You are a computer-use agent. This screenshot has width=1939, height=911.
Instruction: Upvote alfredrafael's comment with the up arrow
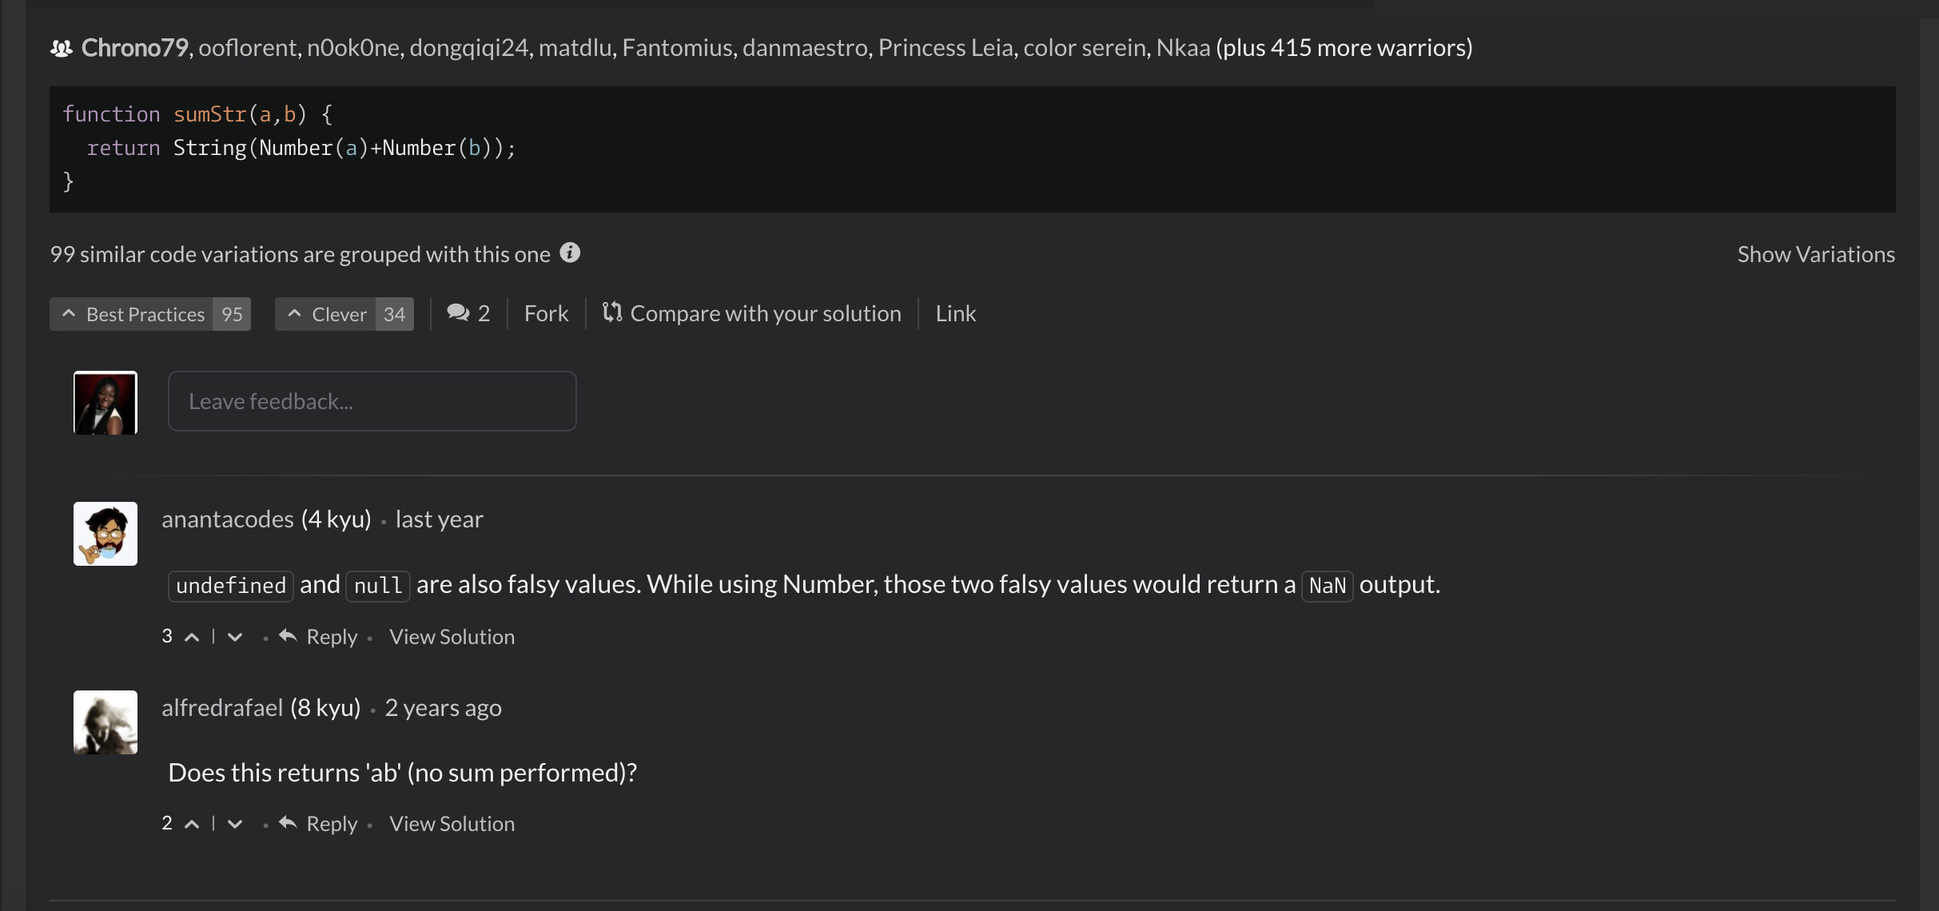tap(192, 824)
